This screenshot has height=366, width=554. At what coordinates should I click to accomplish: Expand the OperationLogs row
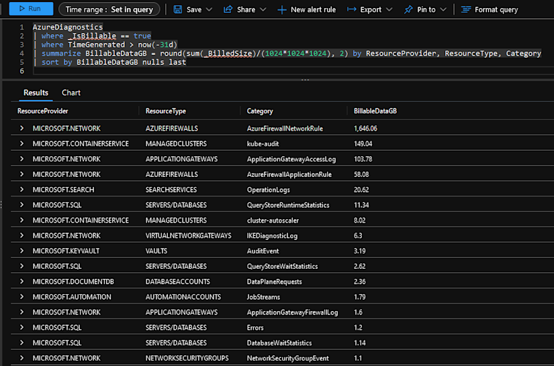tap(22, 190)
